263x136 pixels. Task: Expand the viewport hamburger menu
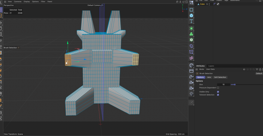[x=5, y=1]
